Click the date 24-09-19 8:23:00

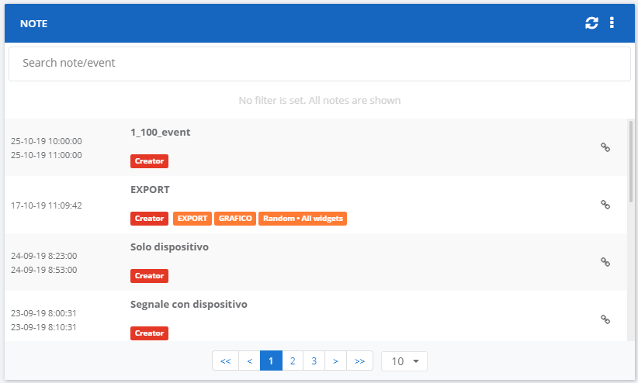pyautogui.click(x=44, y=256)
